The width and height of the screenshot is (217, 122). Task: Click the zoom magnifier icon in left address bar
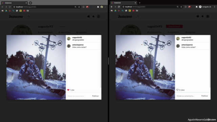point(75,7)
